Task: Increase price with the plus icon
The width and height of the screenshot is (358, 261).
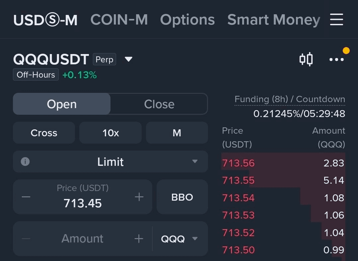Action: (139, 197)
